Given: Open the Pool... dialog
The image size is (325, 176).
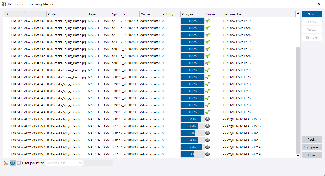Looking at the screenshot, I should point(312,140).
